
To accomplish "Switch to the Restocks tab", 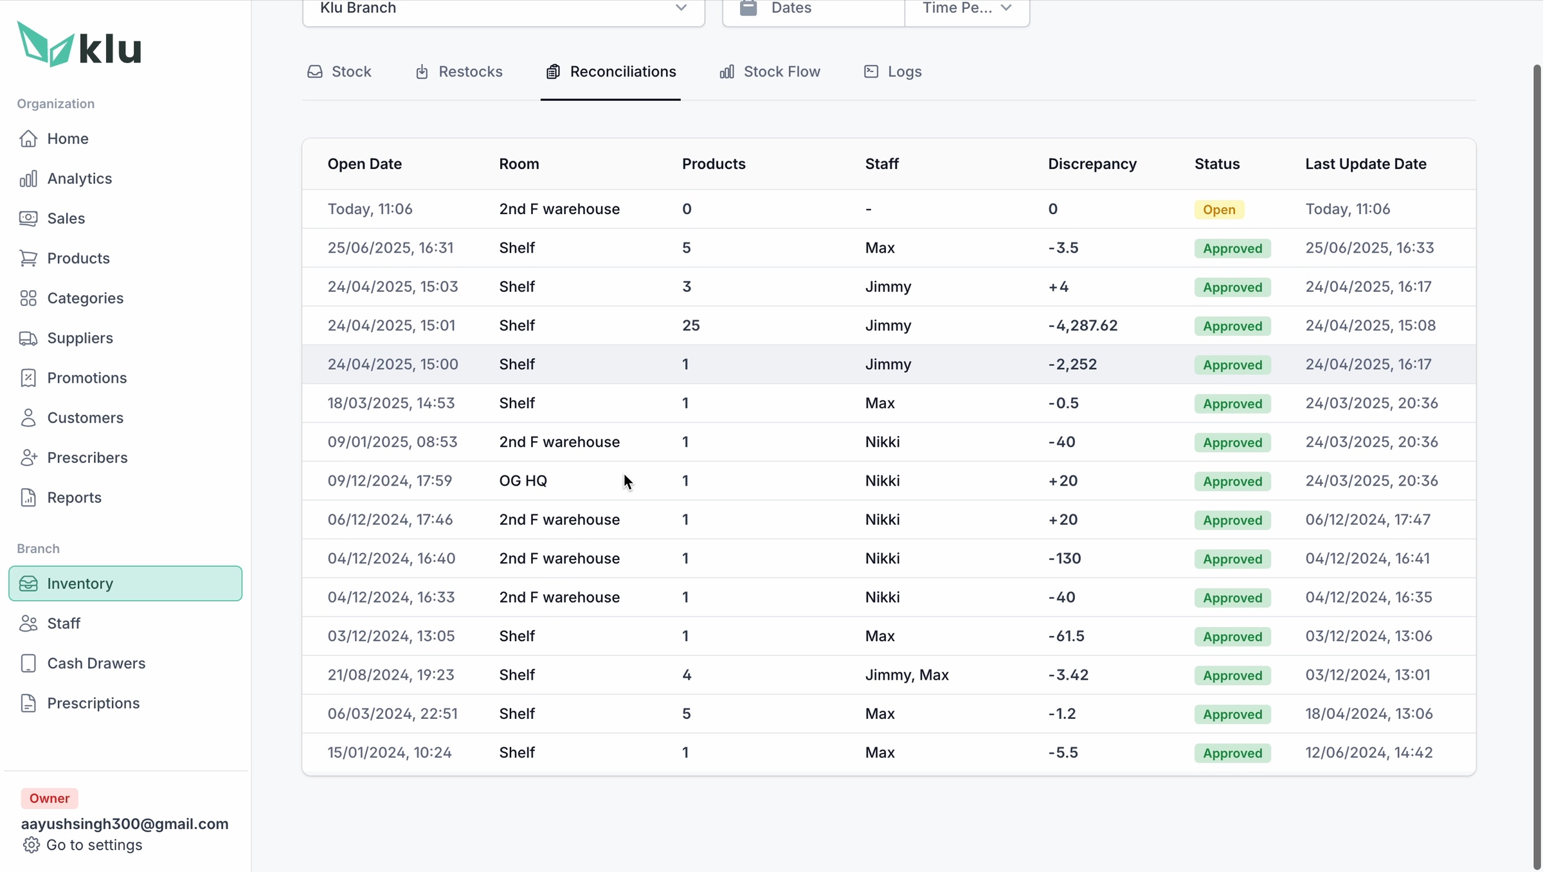I will (x=459, y=72).
